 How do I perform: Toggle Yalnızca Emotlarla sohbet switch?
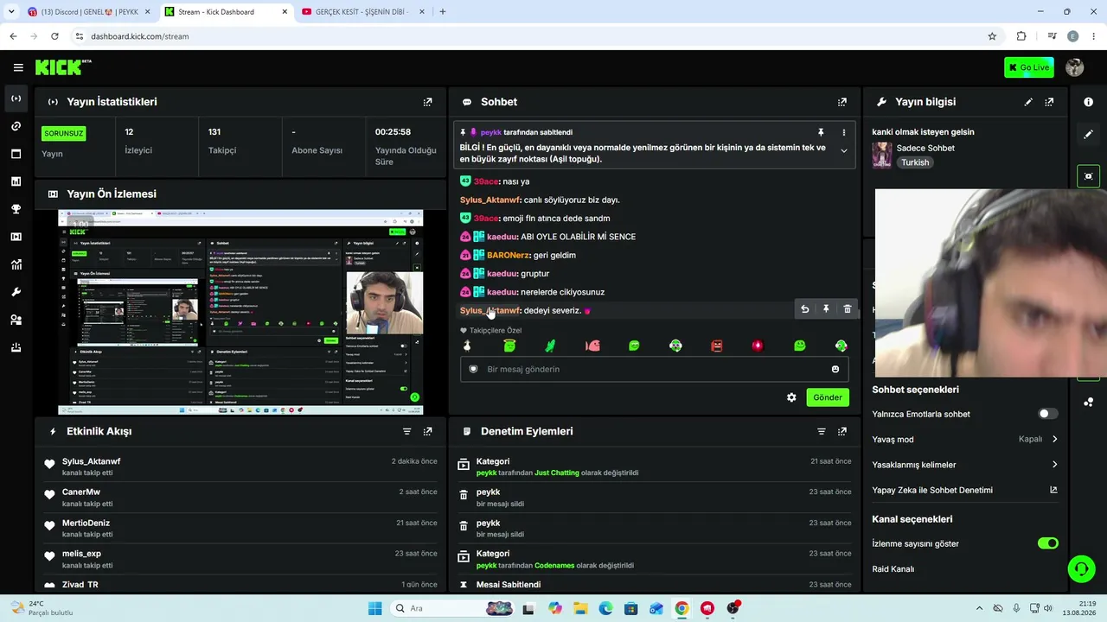coord(1047,414)
